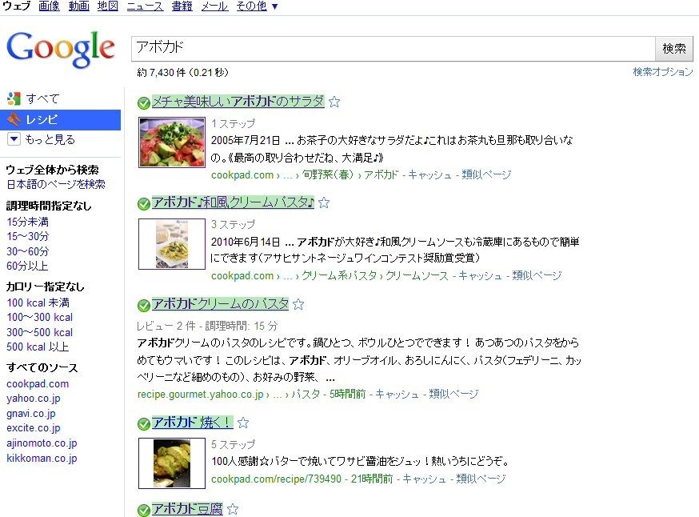Star the アボカド♪和風クリームパスタ♪ result
Screen dimensions: 699x517
(x=324, y=203)
